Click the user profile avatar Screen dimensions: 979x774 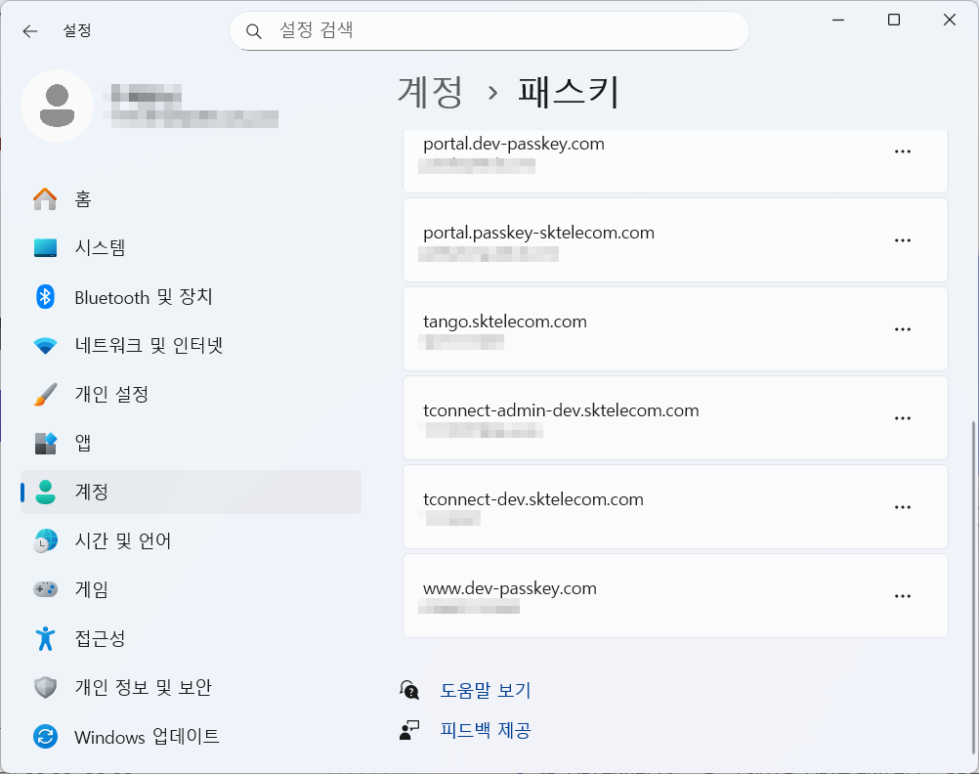(x=57, y=106)
